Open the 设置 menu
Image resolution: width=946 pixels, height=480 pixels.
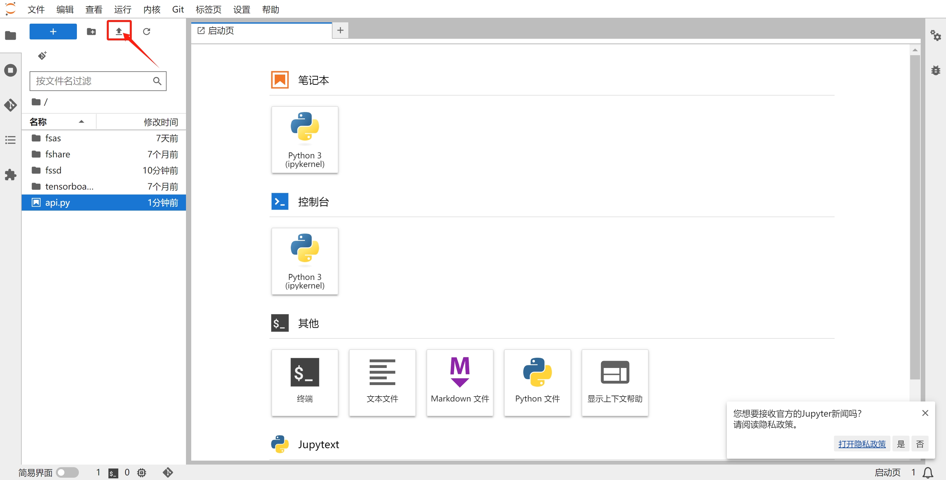242,9
